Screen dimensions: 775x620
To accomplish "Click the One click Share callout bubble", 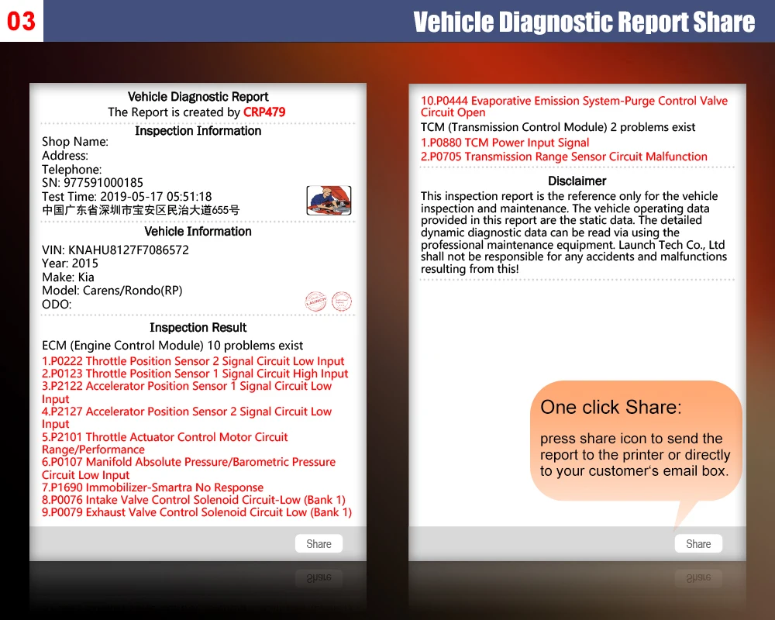I will pyautogui.click(x=635, y=440).
